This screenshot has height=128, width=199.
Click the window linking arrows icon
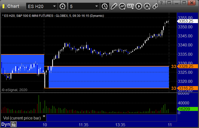(x=155, y=6)
